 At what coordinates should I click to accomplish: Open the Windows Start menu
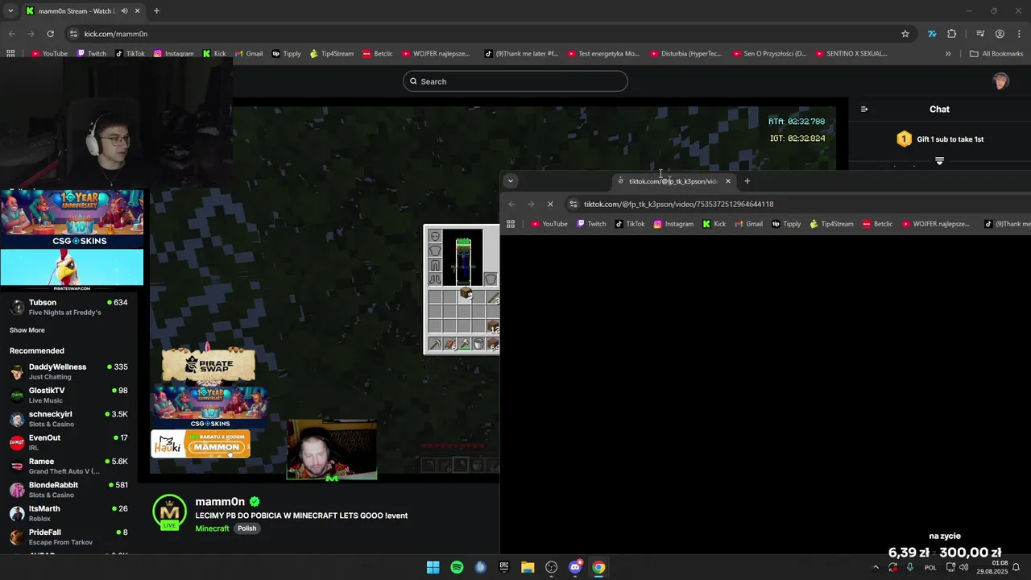coord(433,567)
